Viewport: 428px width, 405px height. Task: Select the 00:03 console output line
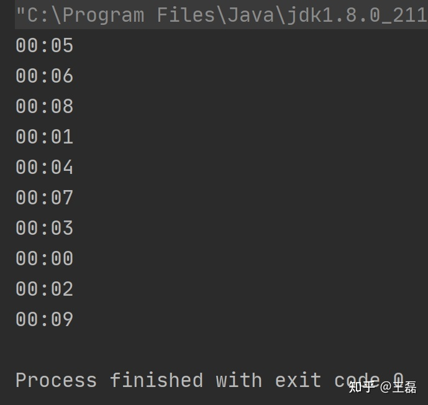44,228
